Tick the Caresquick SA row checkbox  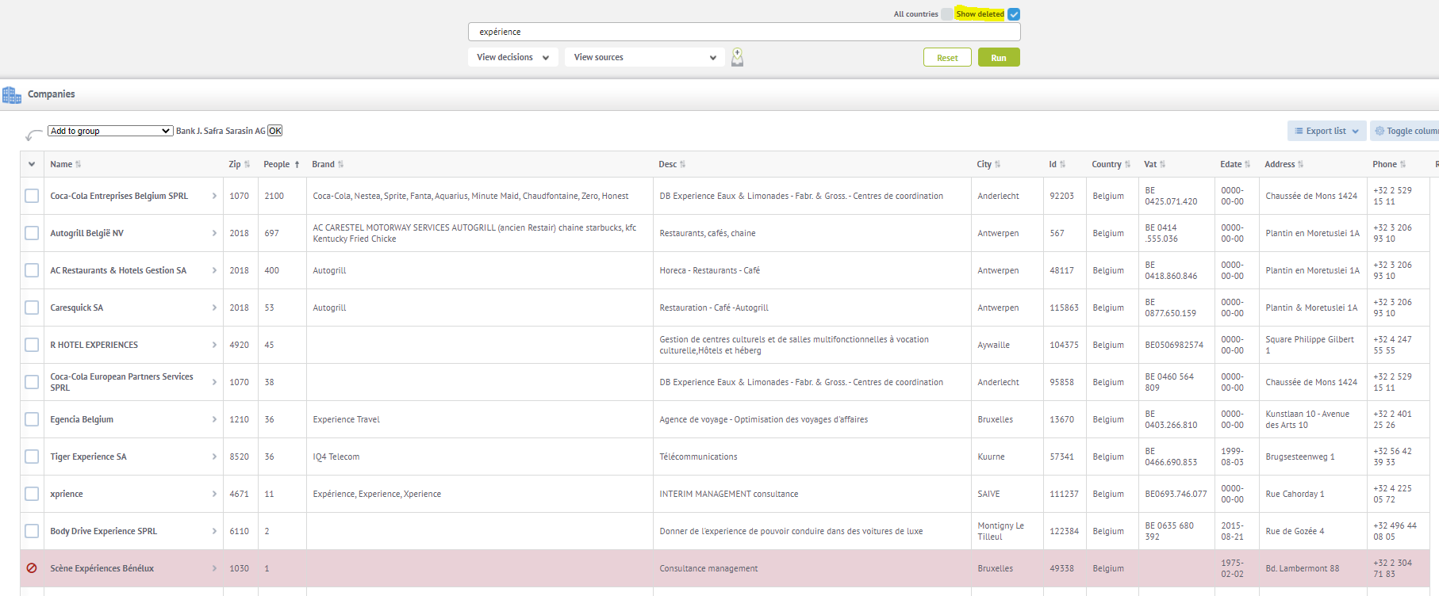(32, 308)
